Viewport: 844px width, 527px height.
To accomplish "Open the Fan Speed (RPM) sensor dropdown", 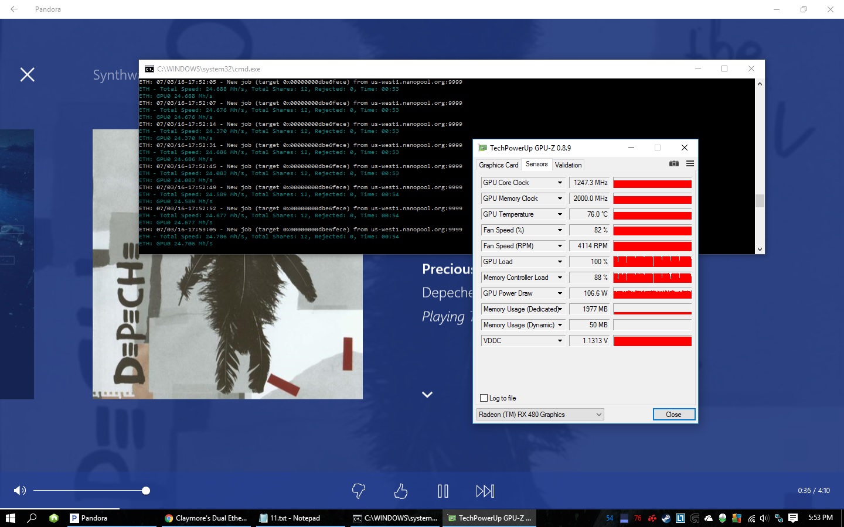I will [559, 246].
